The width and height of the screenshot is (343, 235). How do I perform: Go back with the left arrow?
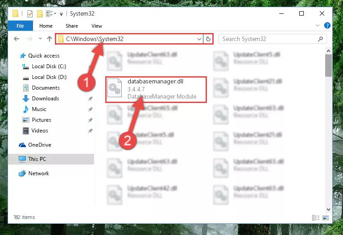pyautogui.click(x=17, y=39)
